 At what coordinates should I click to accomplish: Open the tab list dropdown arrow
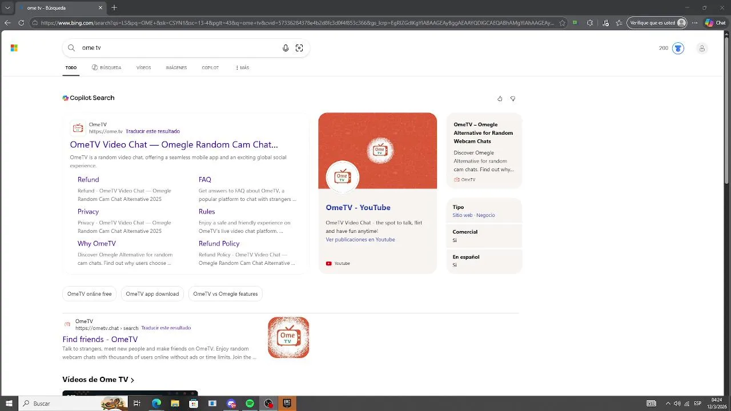coord(7,8)
